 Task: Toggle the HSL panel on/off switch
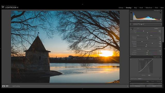pyautogui.click(x=130, y=82)
